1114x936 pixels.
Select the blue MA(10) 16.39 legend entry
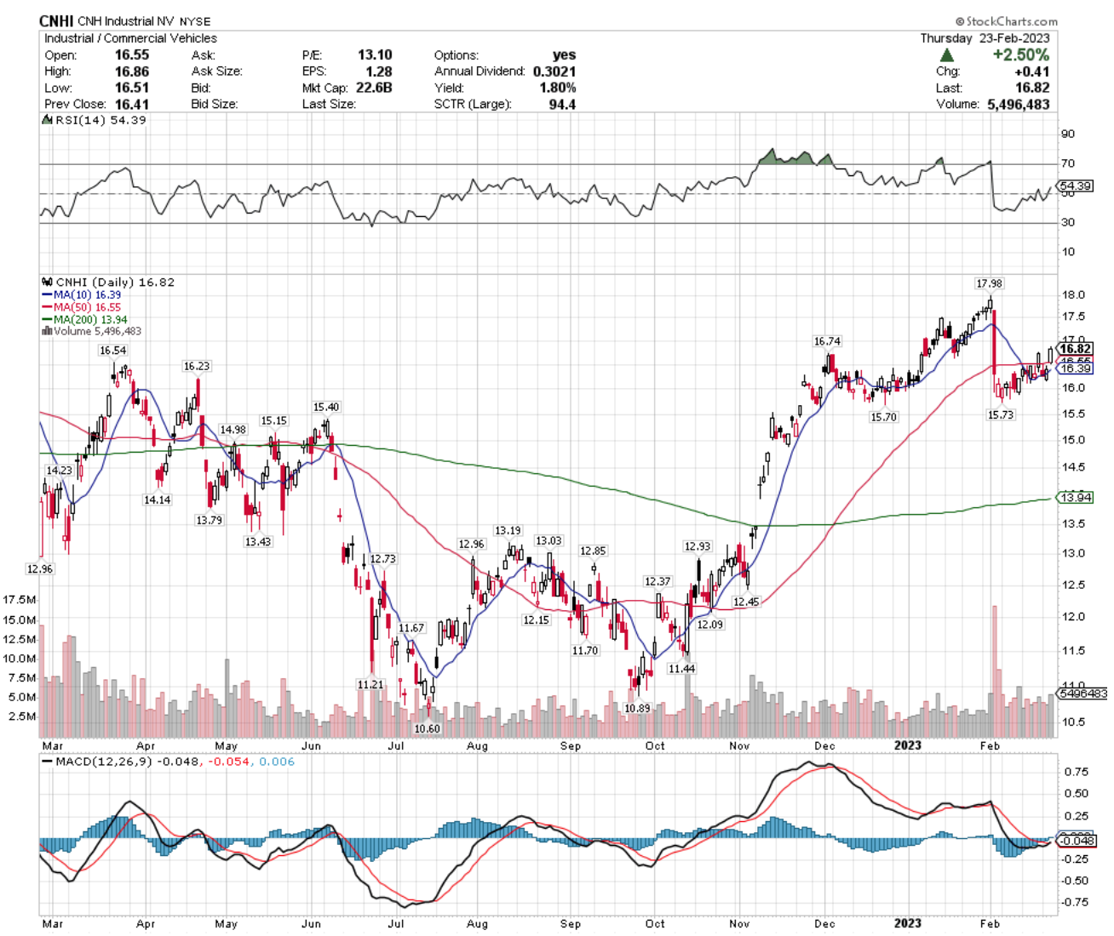click(82, 294)
